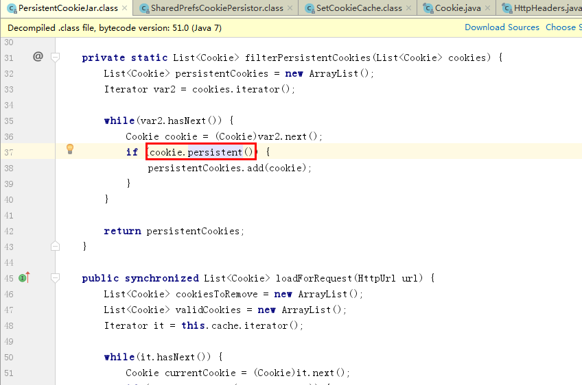Close PersistentCookieJar.class tab
Viewport: 582px width, 385px height.
pos(125,8)
